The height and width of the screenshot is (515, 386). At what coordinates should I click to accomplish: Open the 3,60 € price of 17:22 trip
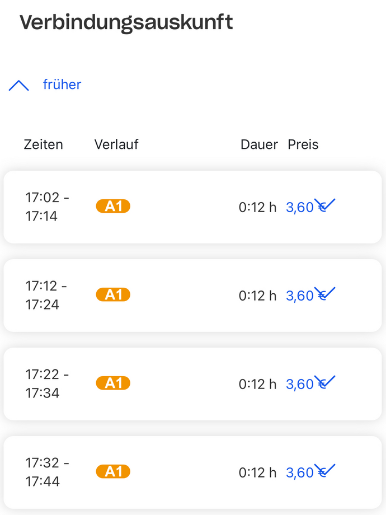300,385
